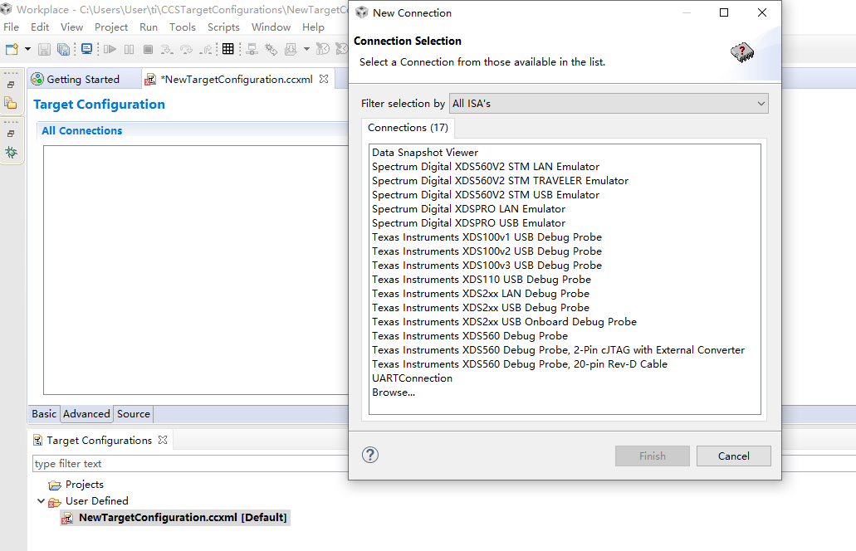Click the Resume debug toolbar icon
Viewport: 856px width, 551px height.
click(x=110, y=48)
